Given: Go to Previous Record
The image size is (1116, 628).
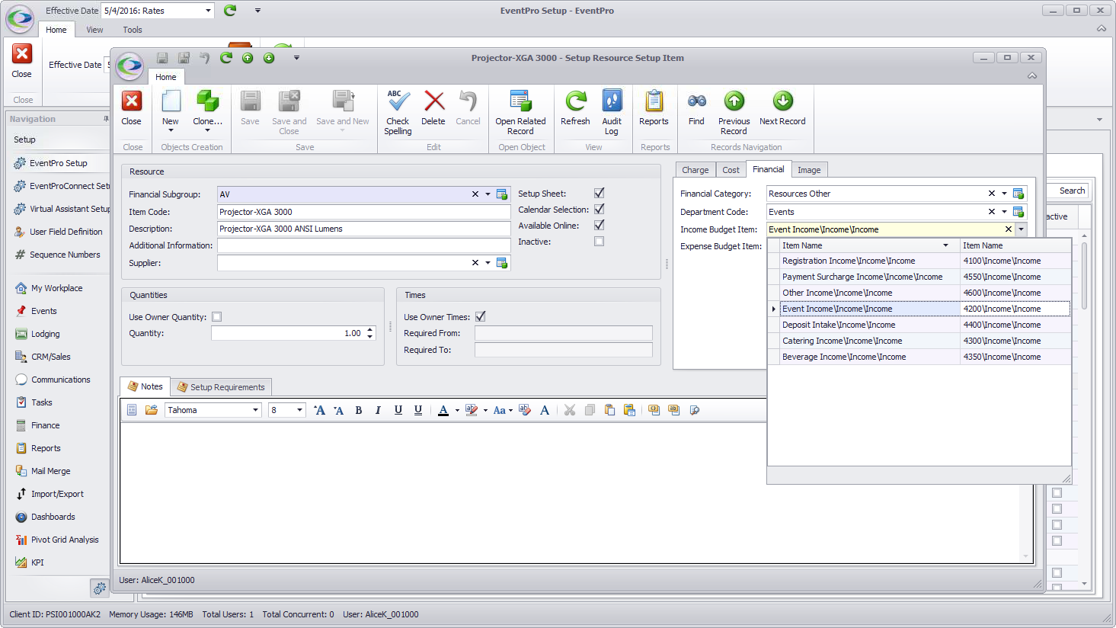Looking at the screenshot, I should (x=734, y=112).
